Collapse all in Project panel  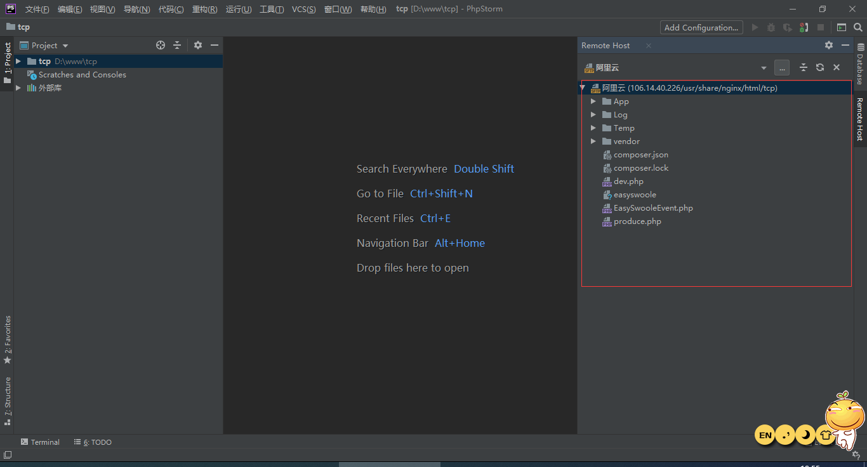pos(177,45)
